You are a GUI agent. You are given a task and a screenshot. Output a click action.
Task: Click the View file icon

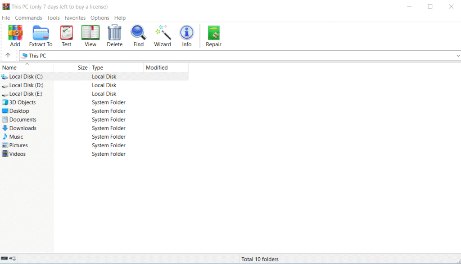point(90,36)
